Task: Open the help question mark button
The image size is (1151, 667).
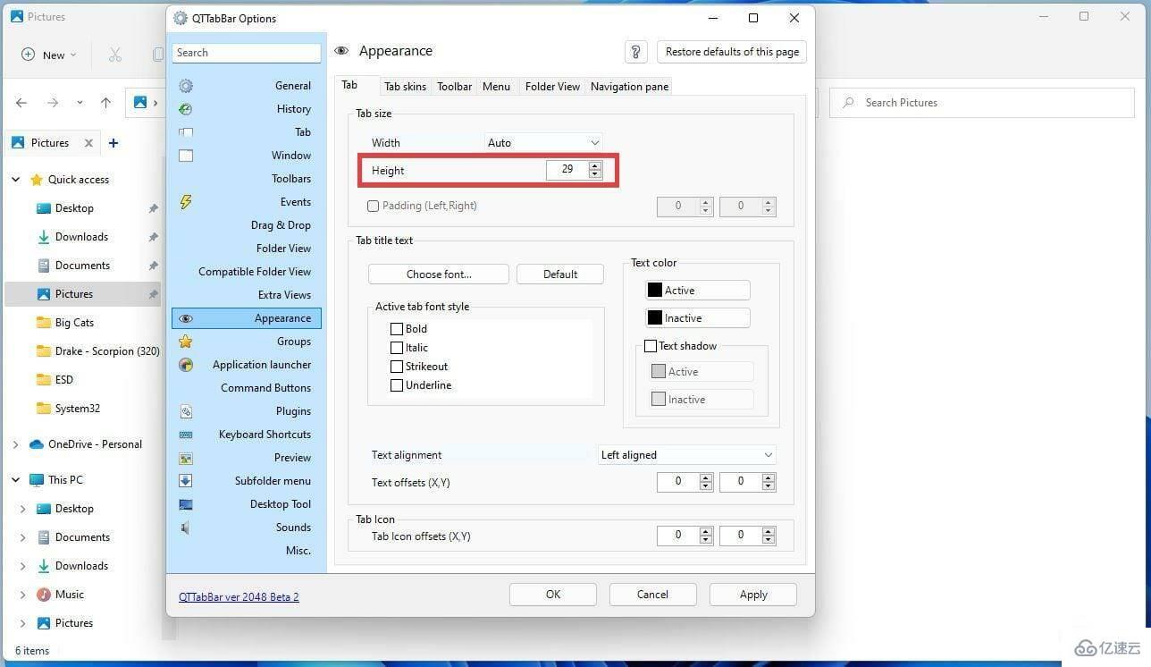Action: click(635, 52)
